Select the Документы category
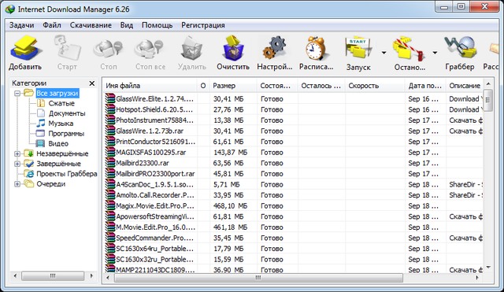 click(x=67, y=113)
